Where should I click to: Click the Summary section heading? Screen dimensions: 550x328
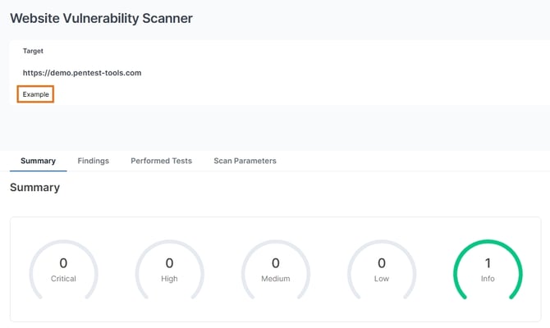(34, 188)
